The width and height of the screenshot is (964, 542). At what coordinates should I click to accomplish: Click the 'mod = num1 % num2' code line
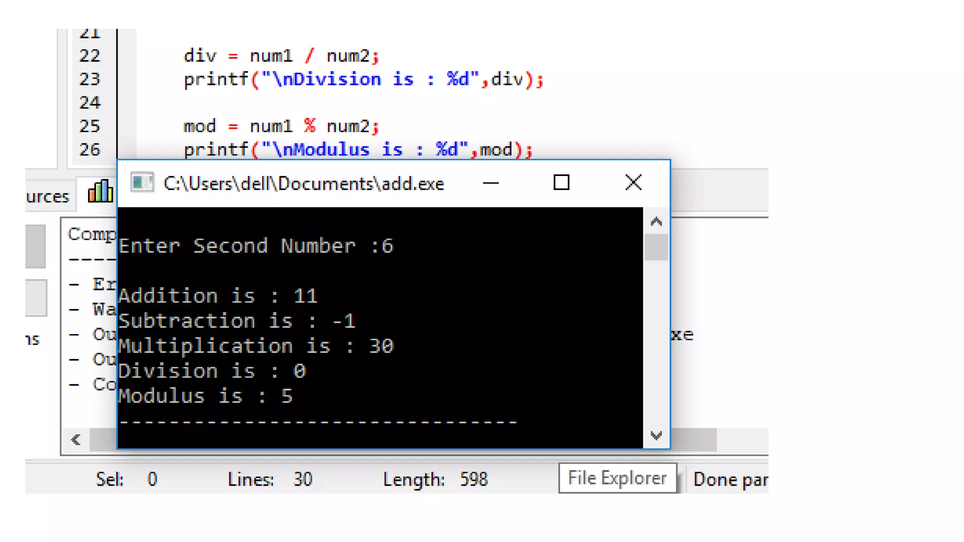[281, 126]
